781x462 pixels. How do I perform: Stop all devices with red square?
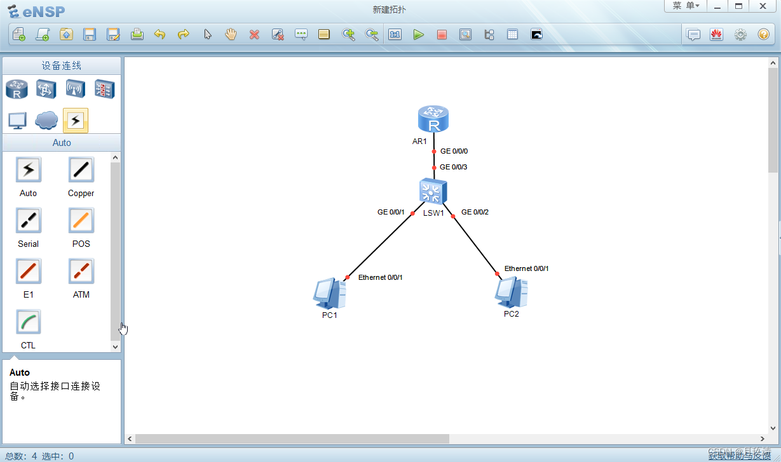coord(442,34)
